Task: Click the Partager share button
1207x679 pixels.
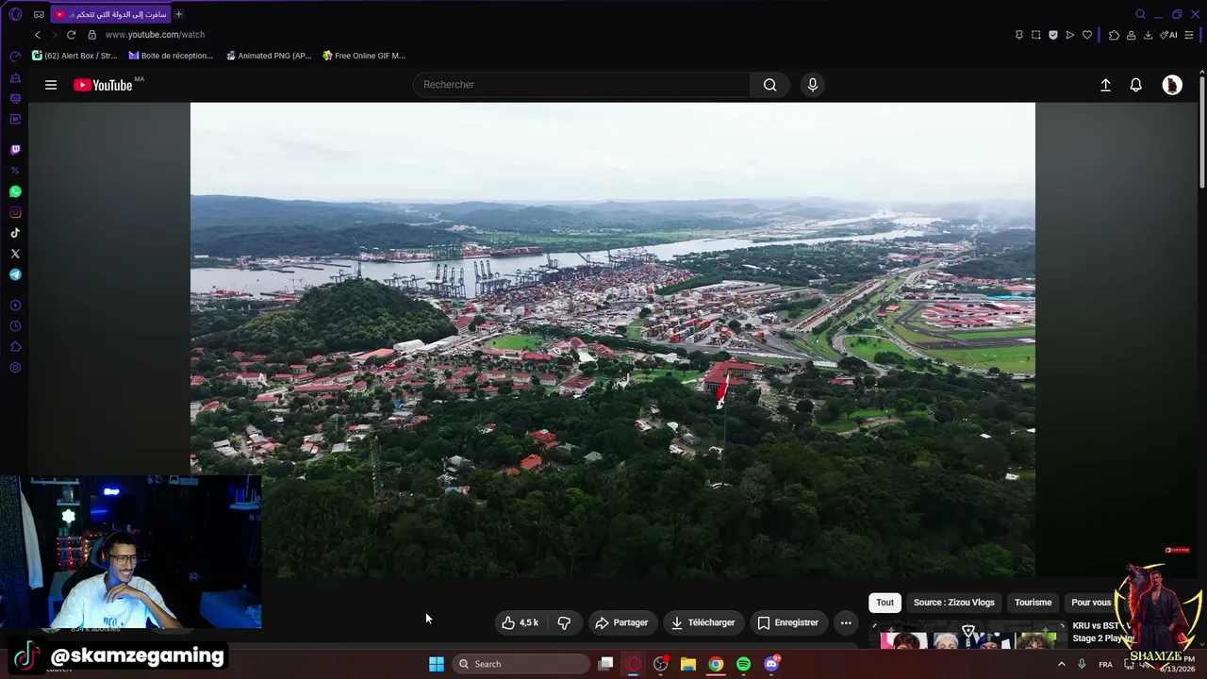Action: click(621, 622)
